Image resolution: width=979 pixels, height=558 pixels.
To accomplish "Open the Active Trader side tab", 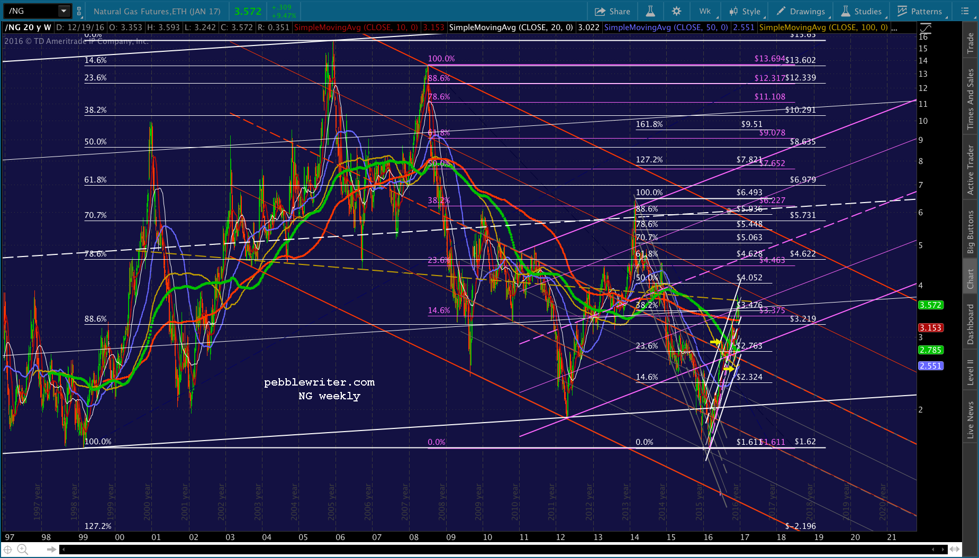I will (970, 170).
